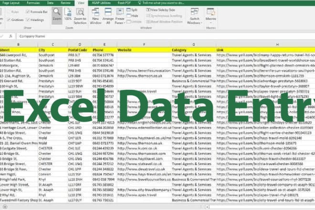Add a new sheet with plus icon
315x210 pixels.
[x=5, y=207]
